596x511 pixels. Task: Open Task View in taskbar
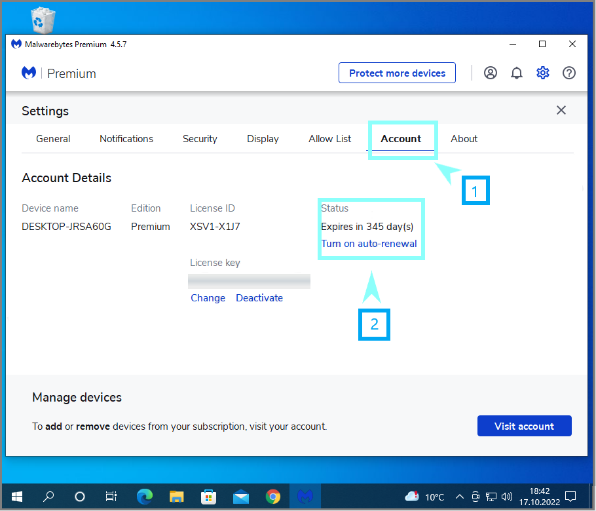(x=111, y=497)
